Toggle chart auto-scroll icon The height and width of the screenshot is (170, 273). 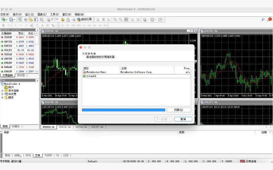point(133,20)
